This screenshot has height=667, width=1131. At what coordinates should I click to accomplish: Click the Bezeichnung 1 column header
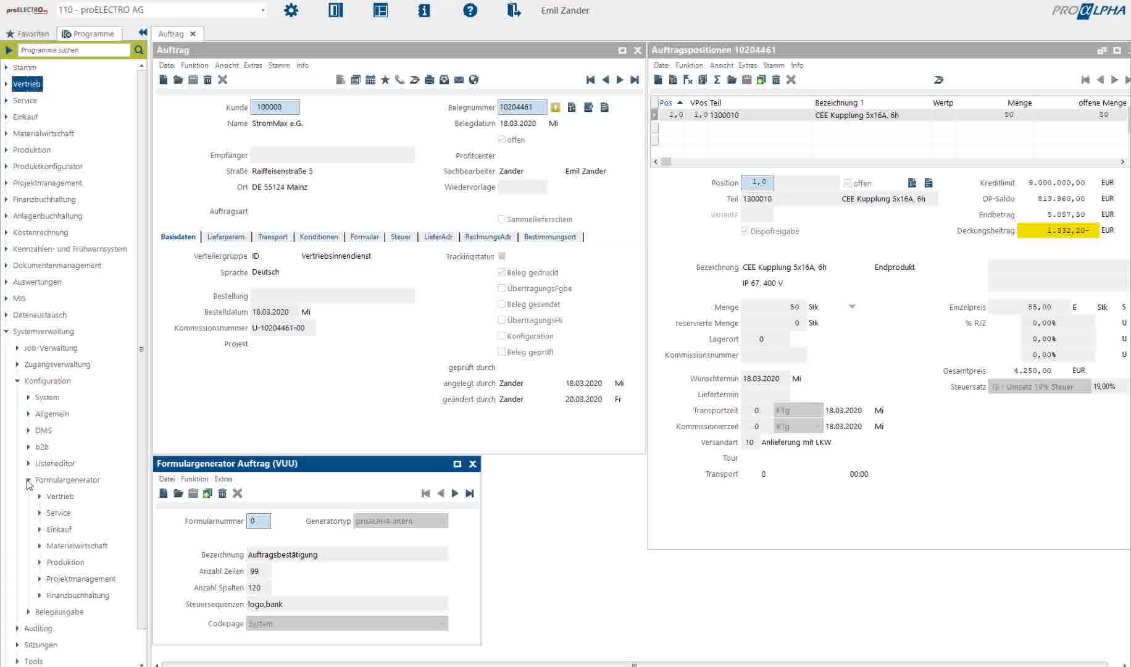click(839, 103)
